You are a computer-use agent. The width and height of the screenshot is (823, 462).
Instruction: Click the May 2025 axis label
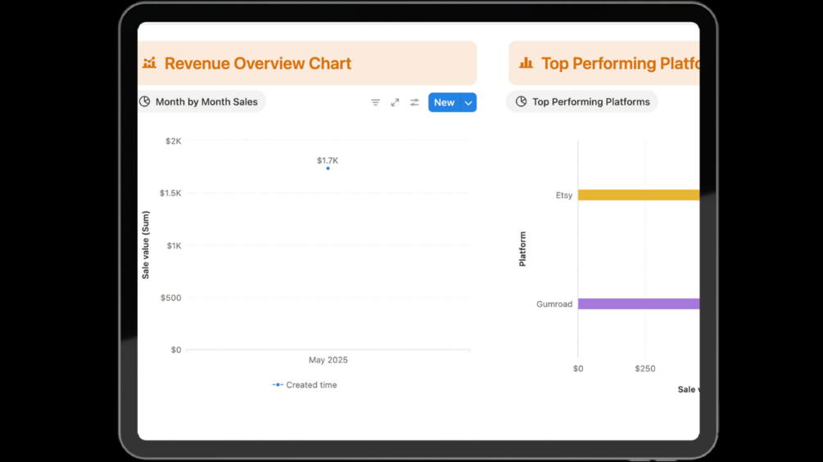coord(328,360)
